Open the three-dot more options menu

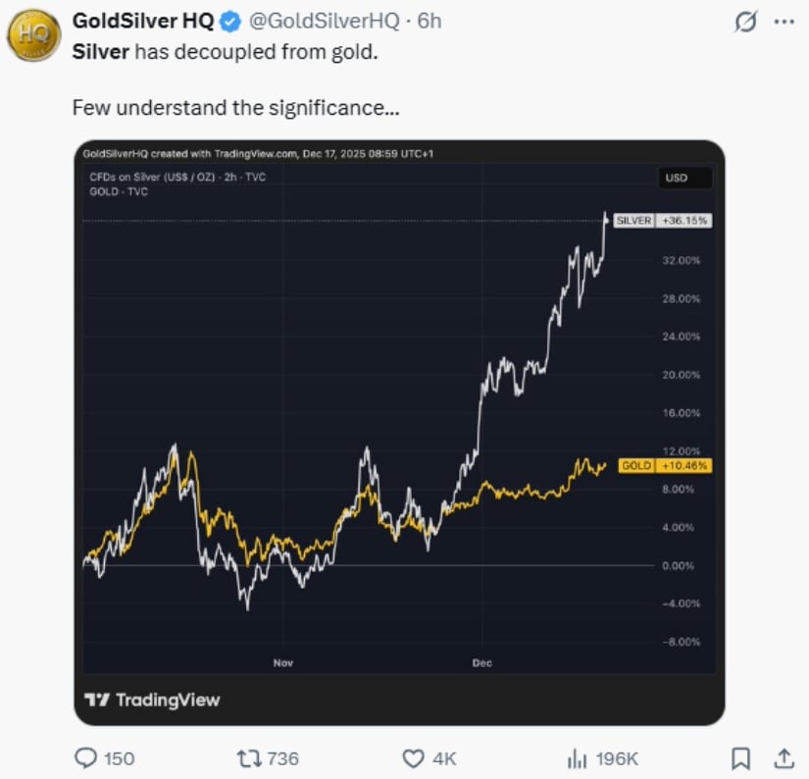click(x=784, y=22)
